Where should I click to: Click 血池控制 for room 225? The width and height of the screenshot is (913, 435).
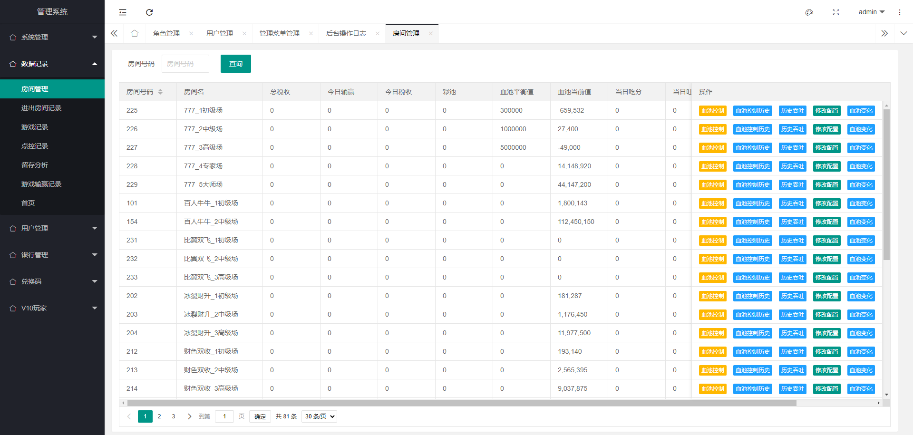click(712, 110)
